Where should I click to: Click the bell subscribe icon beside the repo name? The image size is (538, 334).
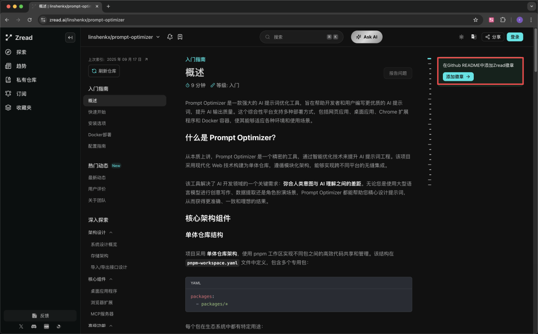[x=170, y=37]
